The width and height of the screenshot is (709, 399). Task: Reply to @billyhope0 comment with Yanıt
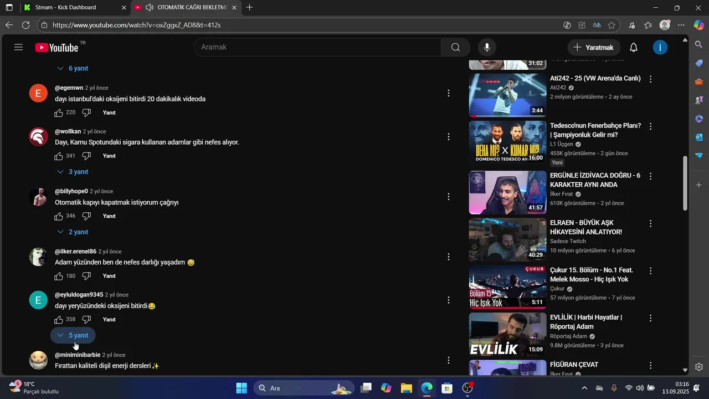(109, 216)
